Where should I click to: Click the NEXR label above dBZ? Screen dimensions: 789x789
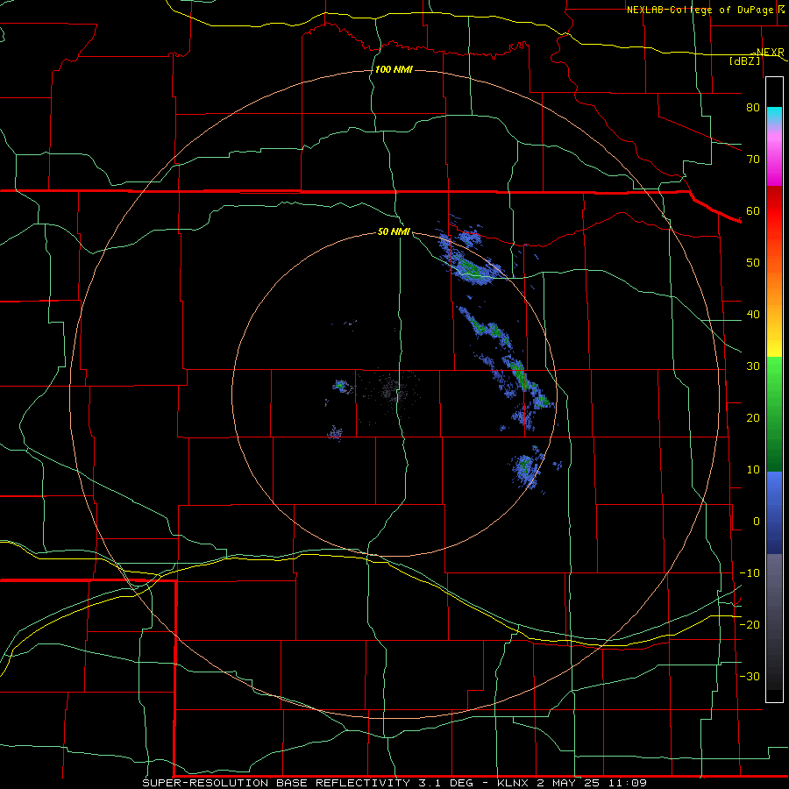771,53
